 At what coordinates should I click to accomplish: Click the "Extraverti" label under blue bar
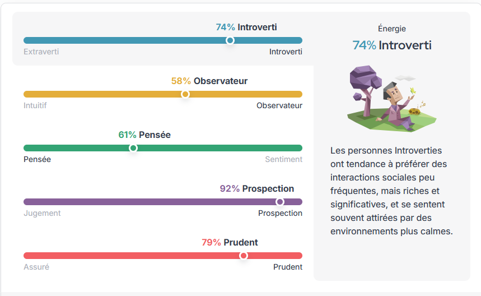(x=41, y=52)
